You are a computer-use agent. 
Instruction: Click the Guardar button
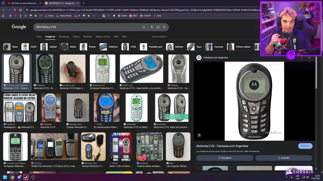click(284, 158)
